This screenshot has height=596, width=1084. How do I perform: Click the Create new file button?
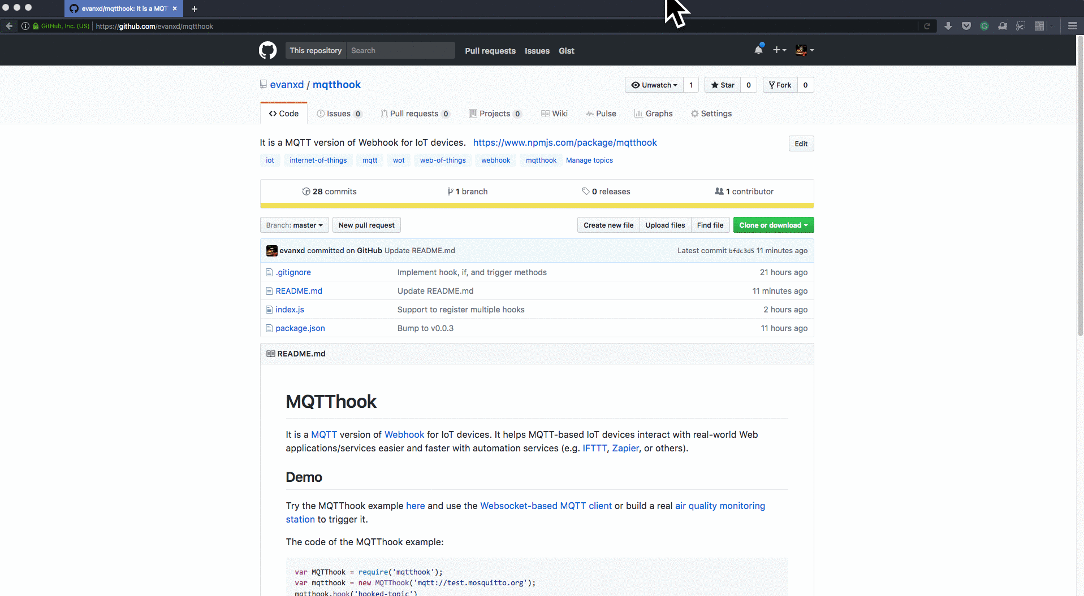pos(608,225)
